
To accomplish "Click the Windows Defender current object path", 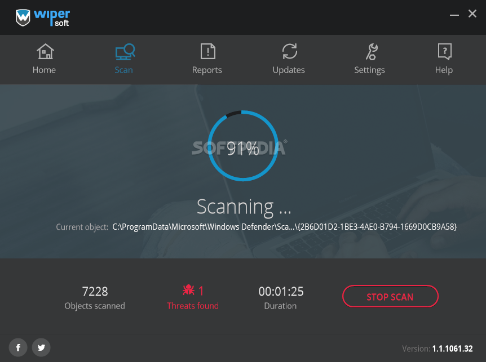I will [x=285, y=227].
